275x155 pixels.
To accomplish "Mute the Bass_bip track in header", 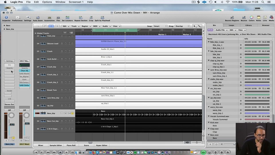I will pyautogui.click(x=69, y=113).
